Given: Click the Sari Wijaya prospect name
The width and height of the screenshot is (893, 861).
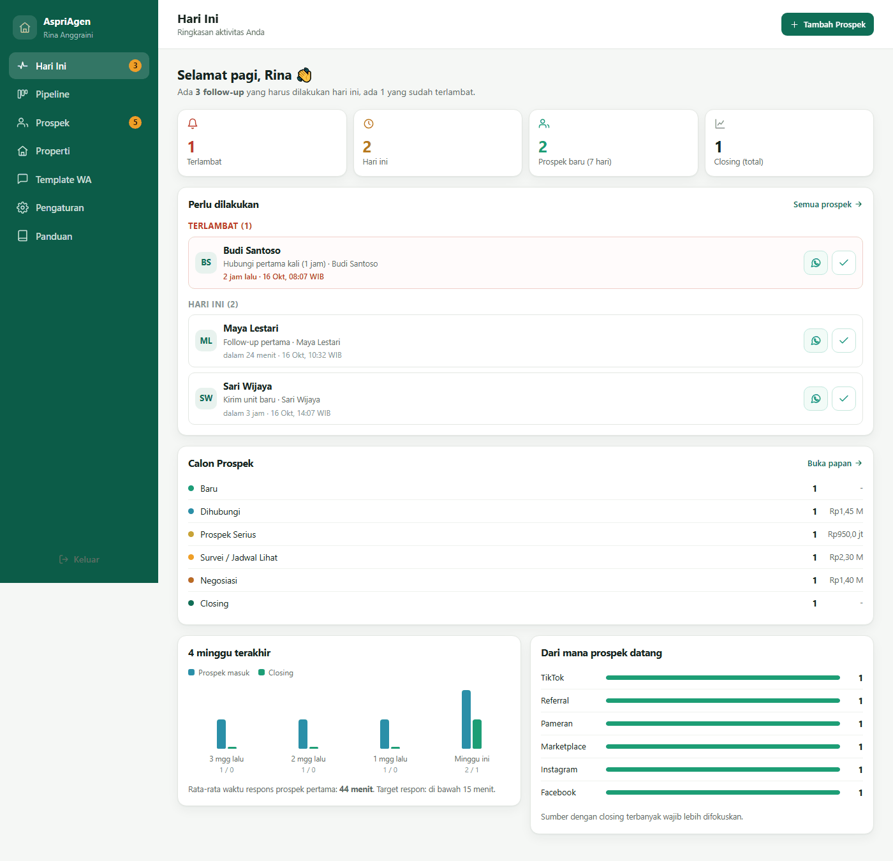Looking at the screenshot, I should 247,386.
